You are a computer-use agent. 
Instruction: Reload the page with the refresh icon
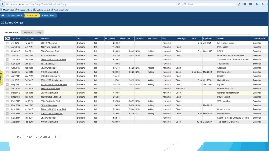[179, 4]
